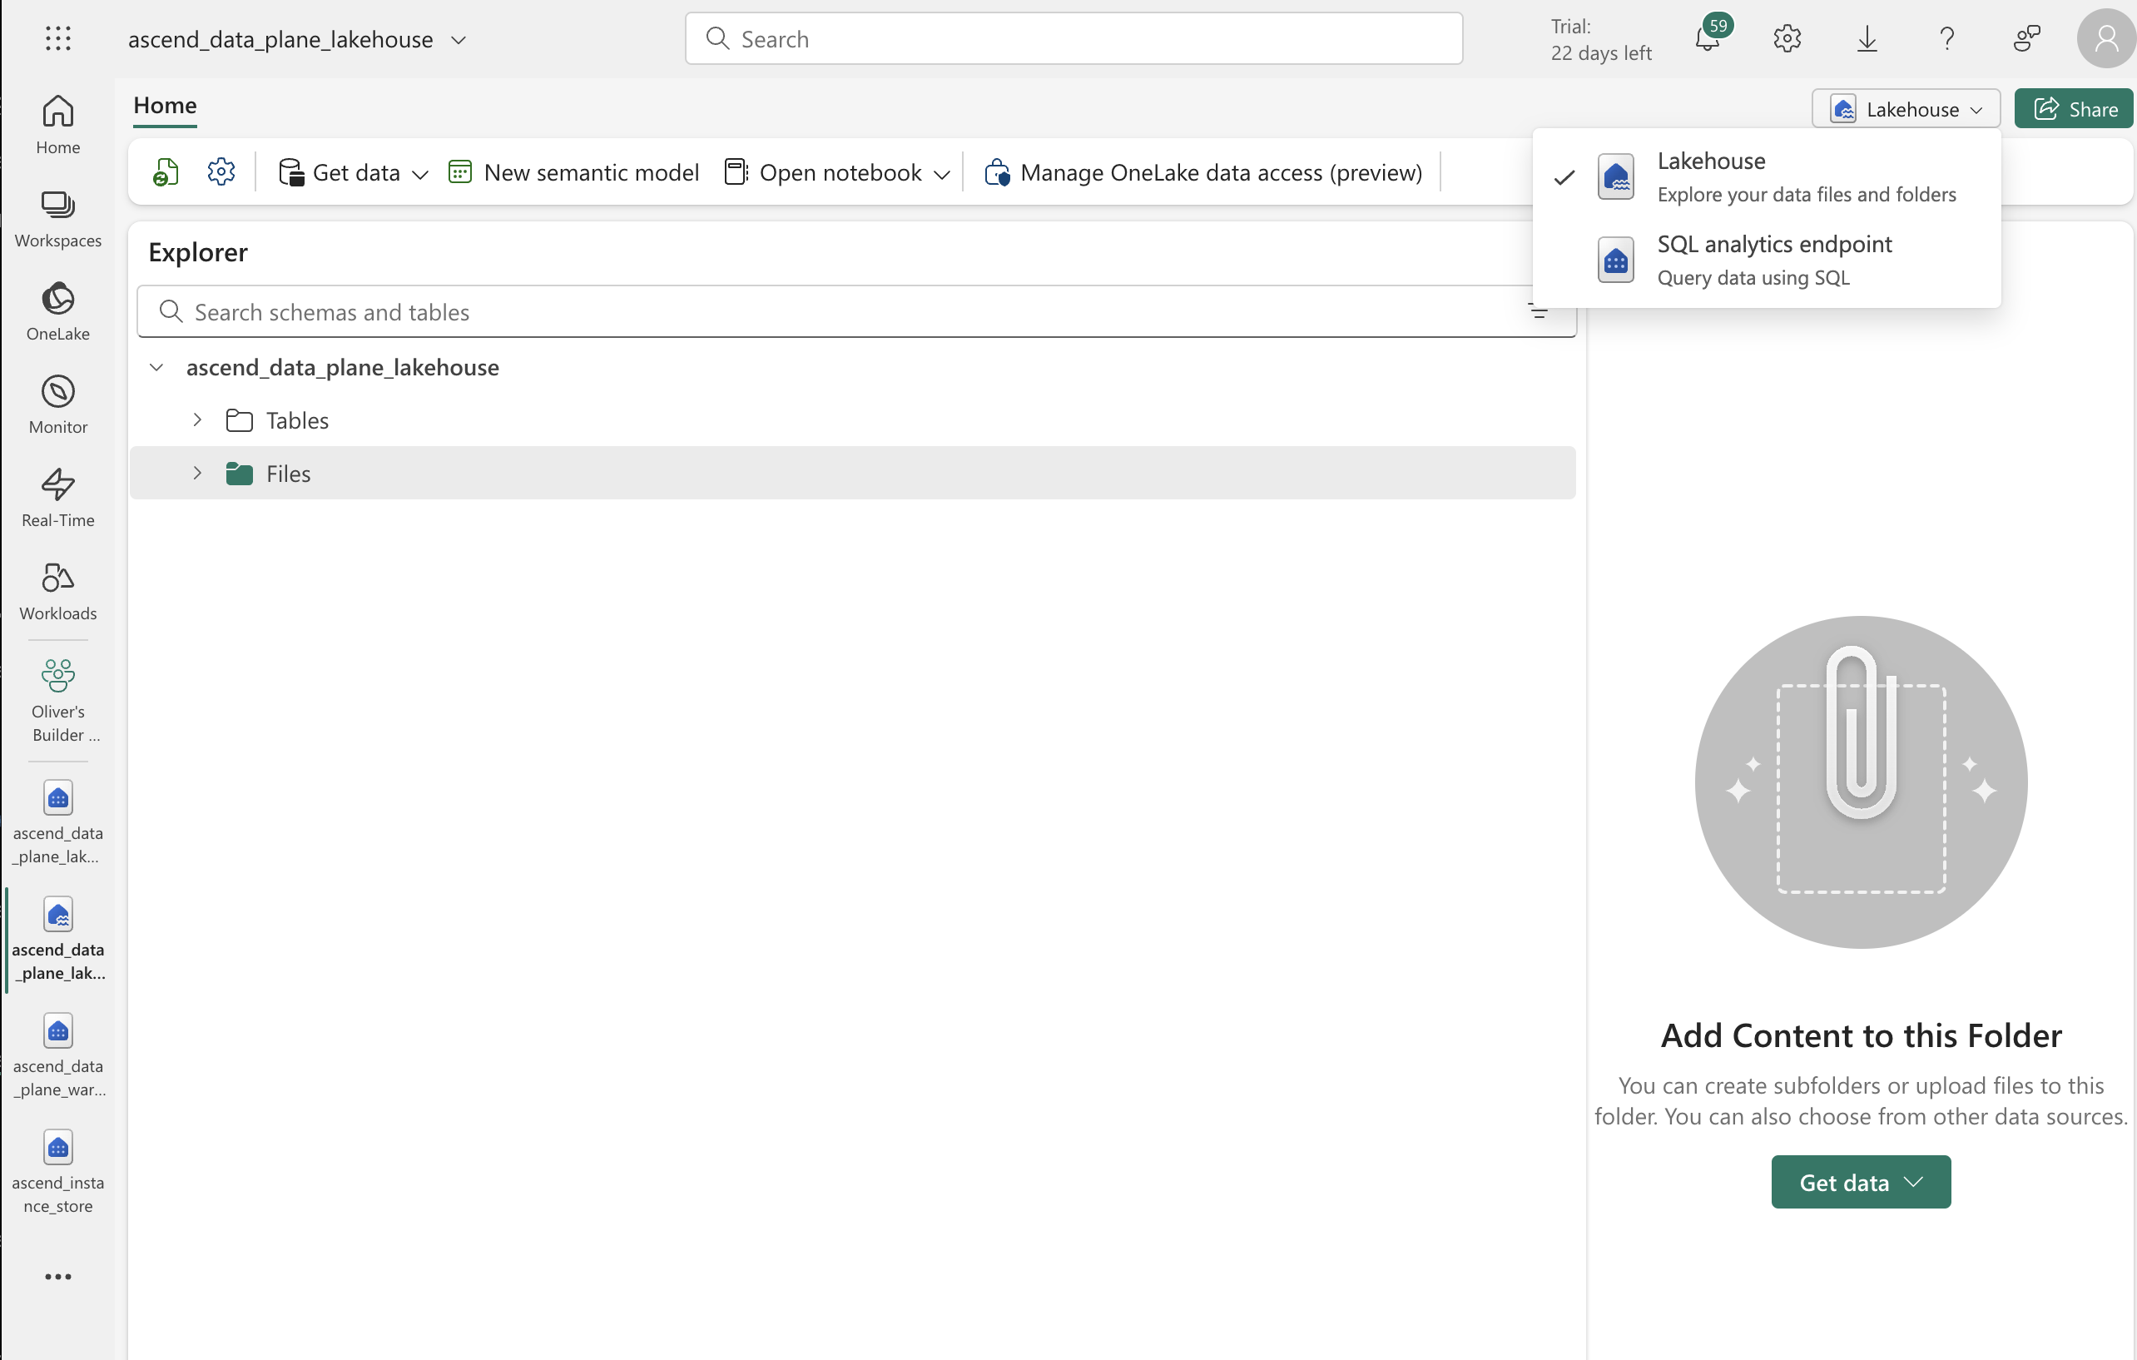Go to Home in the left sidebar
This screenshot has height=1360, width=2137.
click(57, 125)
